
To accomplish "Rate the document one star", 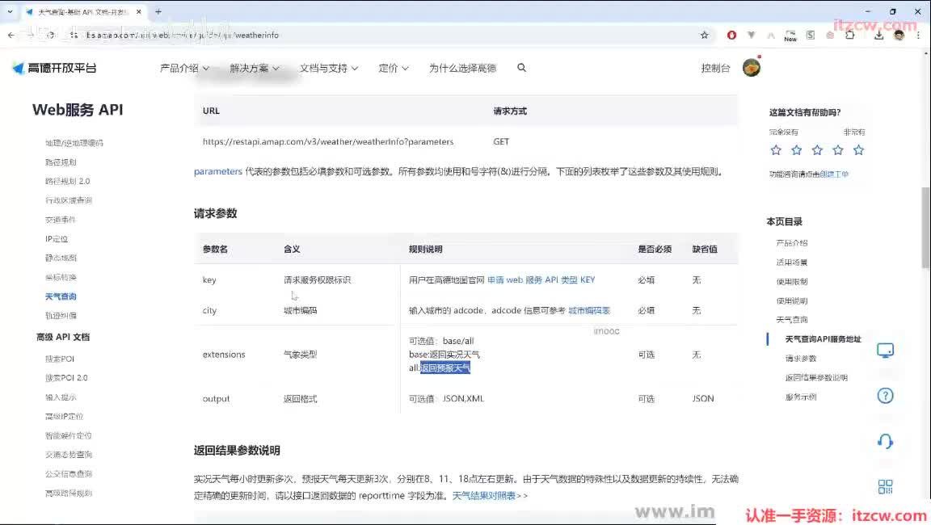I will point(776,150).
